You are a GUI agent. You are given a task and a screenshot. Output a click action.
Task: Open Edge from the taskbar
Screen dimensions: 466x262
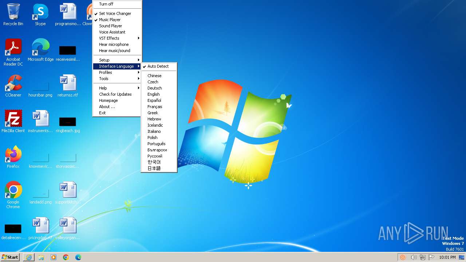pos(78,257)
